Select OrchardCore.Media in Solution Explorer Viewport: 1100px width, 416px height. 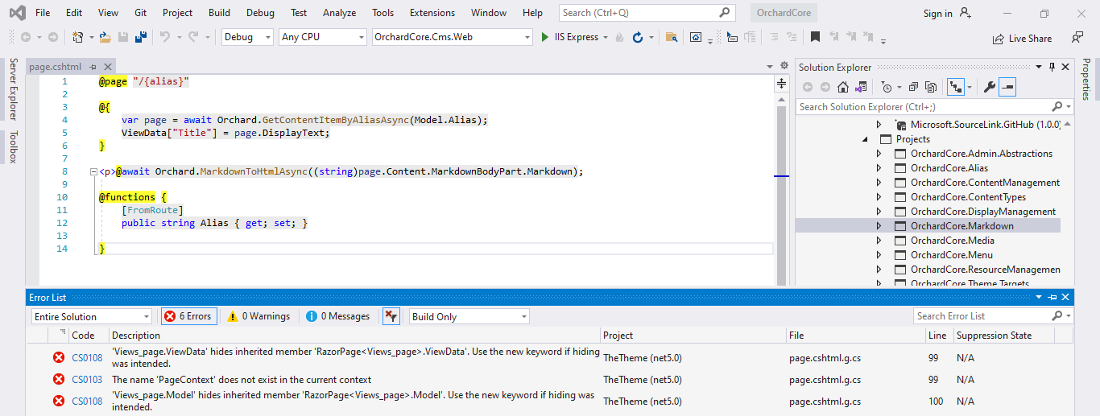coord(952,241)
